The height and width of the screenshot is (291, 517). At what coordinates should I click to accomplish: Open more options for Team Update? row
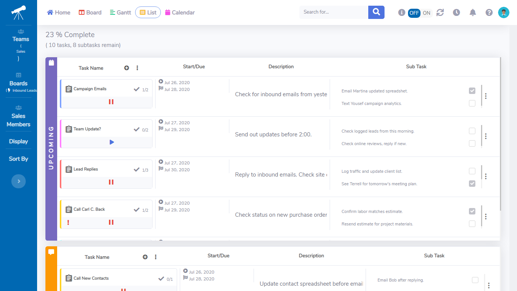tap(486, 136)
